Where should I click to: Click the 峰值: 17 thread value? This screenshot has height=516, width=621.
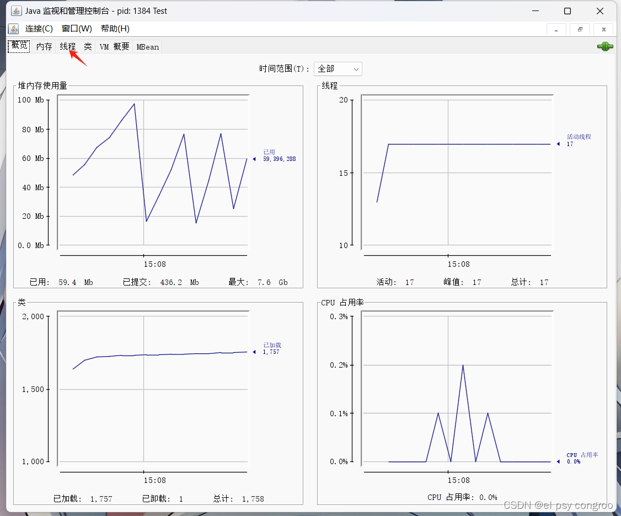[x=462, y=282]
